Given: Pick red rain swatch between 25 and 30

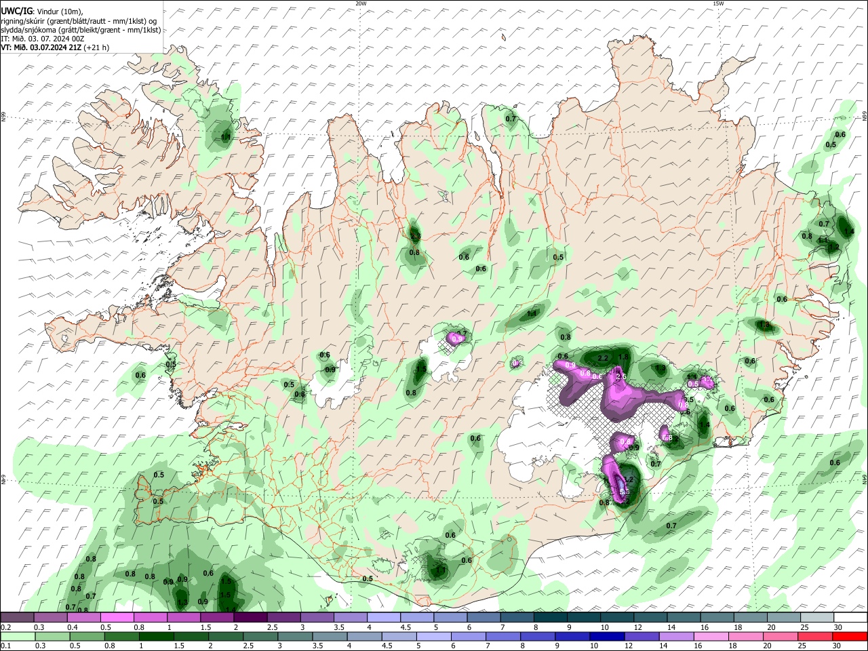Looking at the screenshot, I should point(814,636).
